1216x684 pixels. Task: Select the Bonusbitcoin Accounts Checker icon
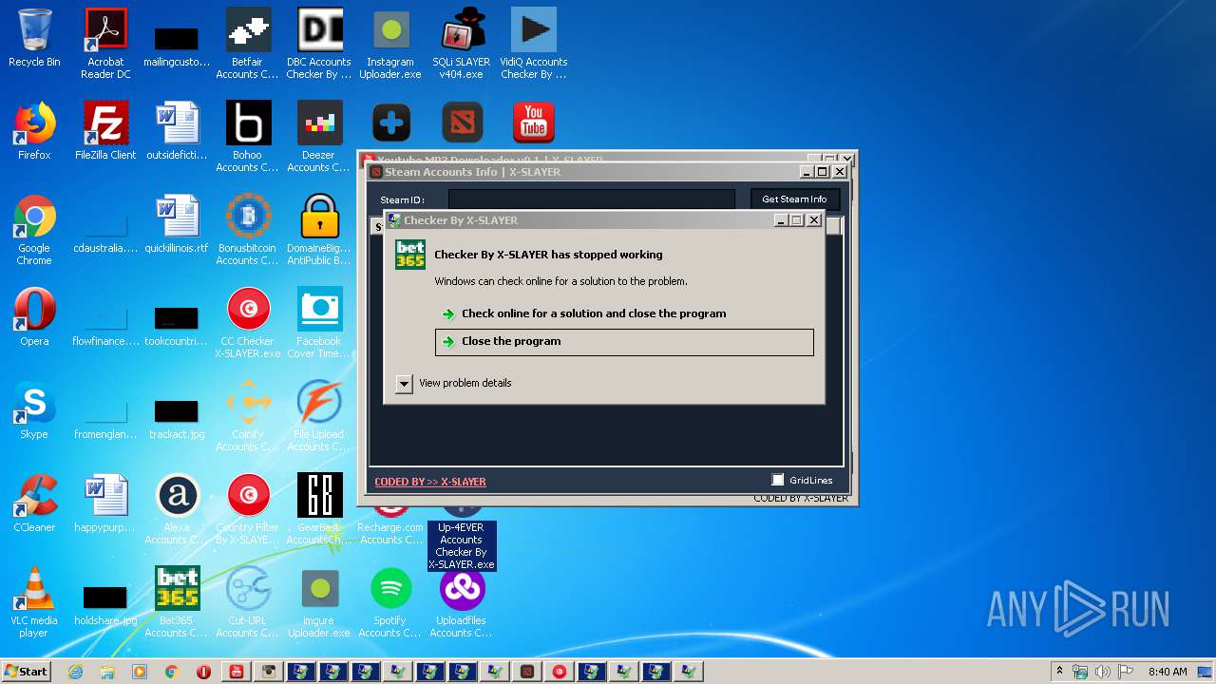[247, 230]
